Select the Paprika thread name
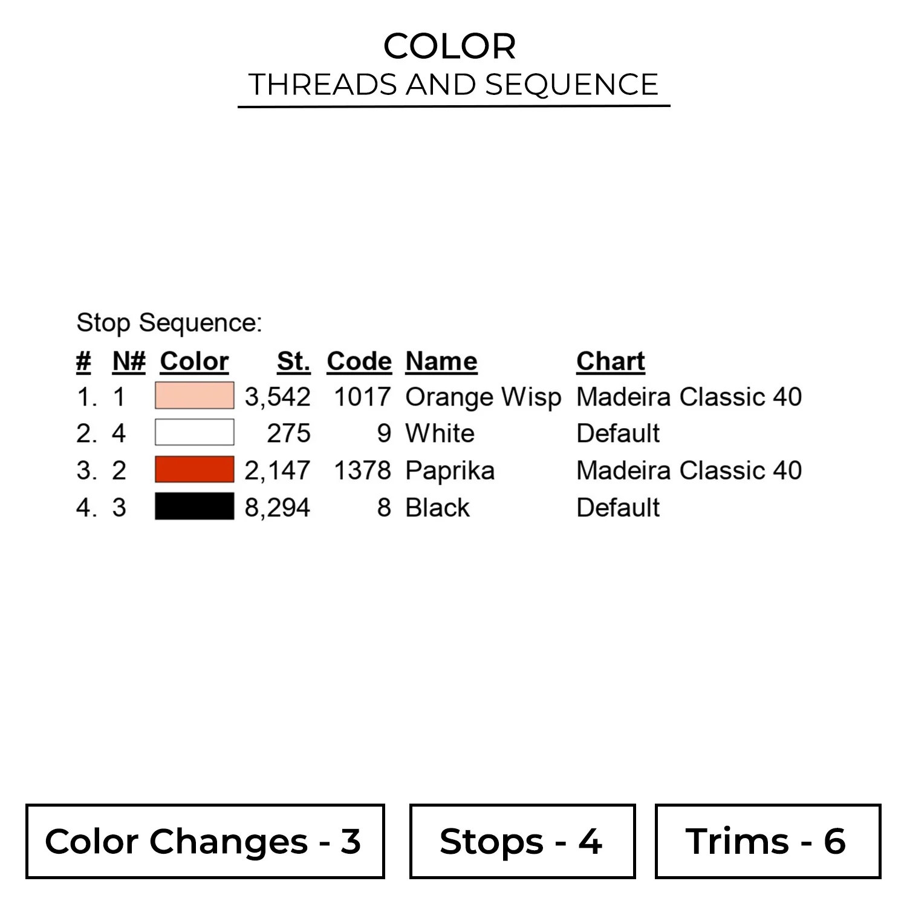This screenshot has height=907, width=907. [x=450, y=471]
